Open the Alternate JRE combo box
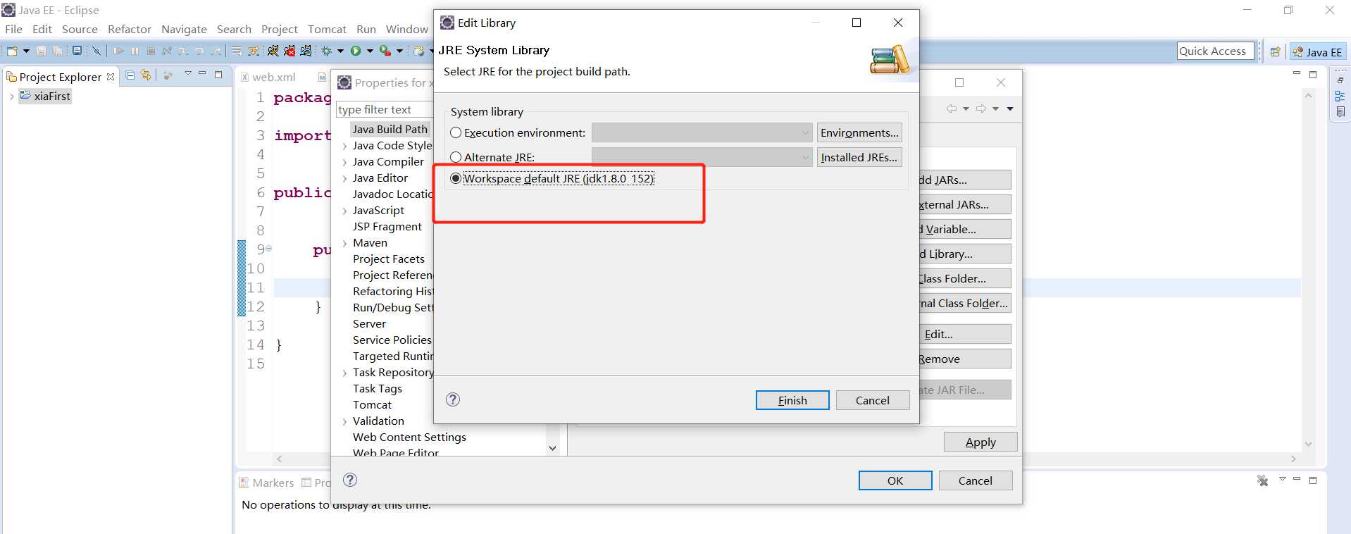This screenshot has height=534, width=1351. (703, 157)
